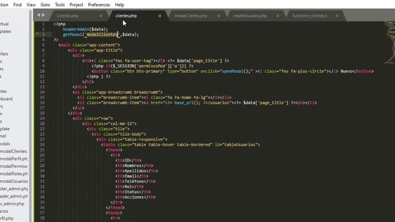The image size is (395, 222).
Task: Open perfil.php at sidebar bottom
Action: (x=7, y=218)
